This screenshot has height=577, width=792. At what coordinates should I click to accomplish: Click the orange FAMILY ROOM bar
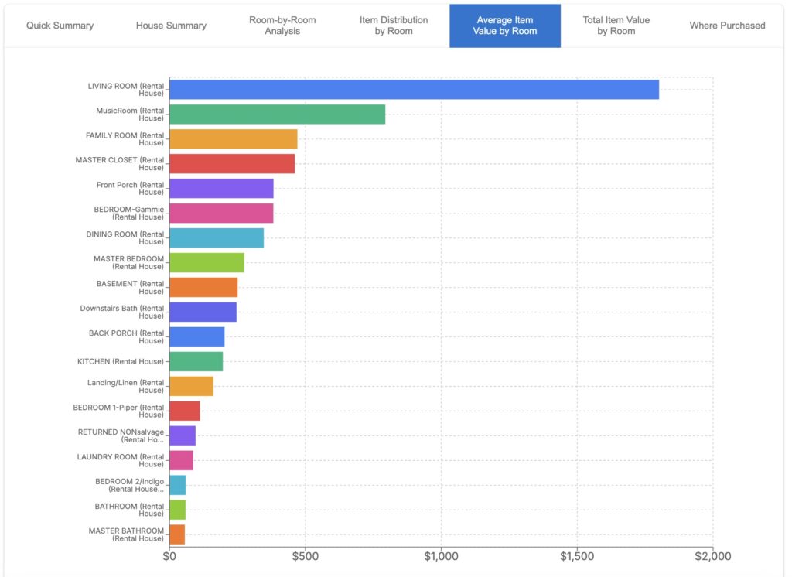[233, 139]
